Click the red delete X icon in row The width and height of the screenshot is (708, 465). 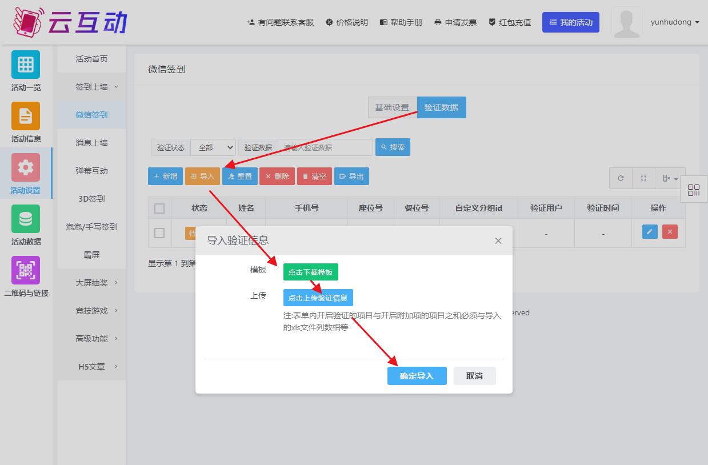pos(670,232)
